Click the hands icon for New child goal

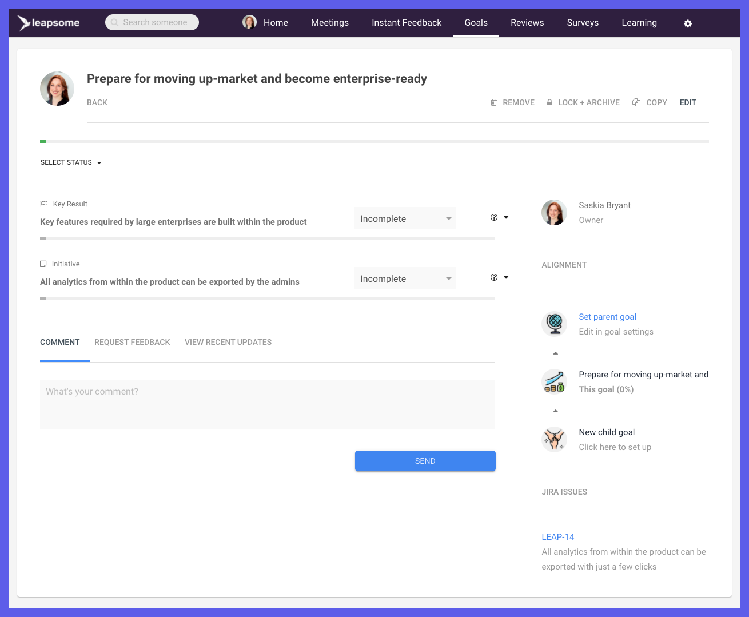(555, 439)
